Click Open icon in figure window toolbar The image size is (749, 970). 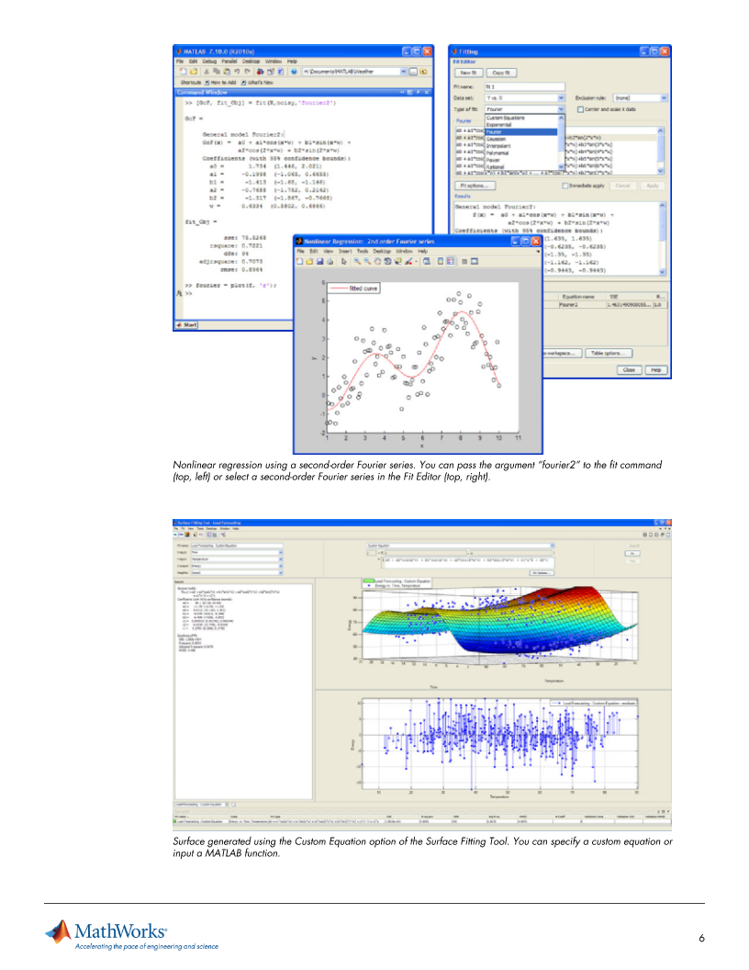[309, 261]
